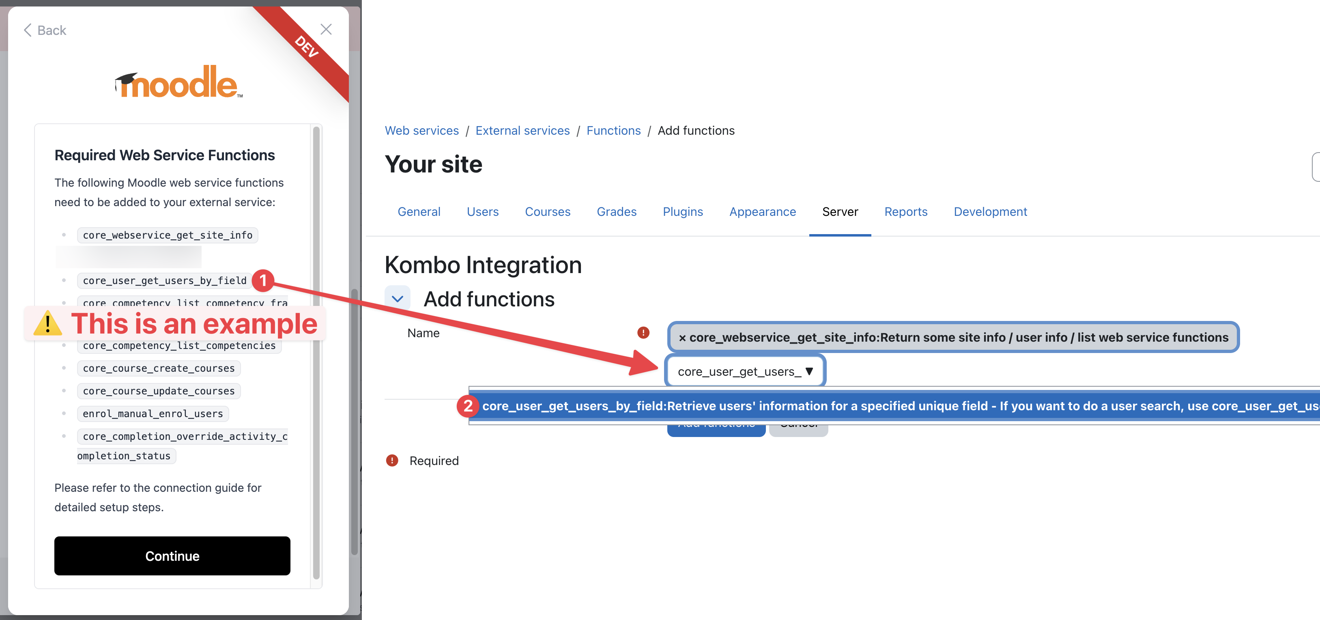
Task: Go to External services breadcrumb
Action: pos(522,131)
